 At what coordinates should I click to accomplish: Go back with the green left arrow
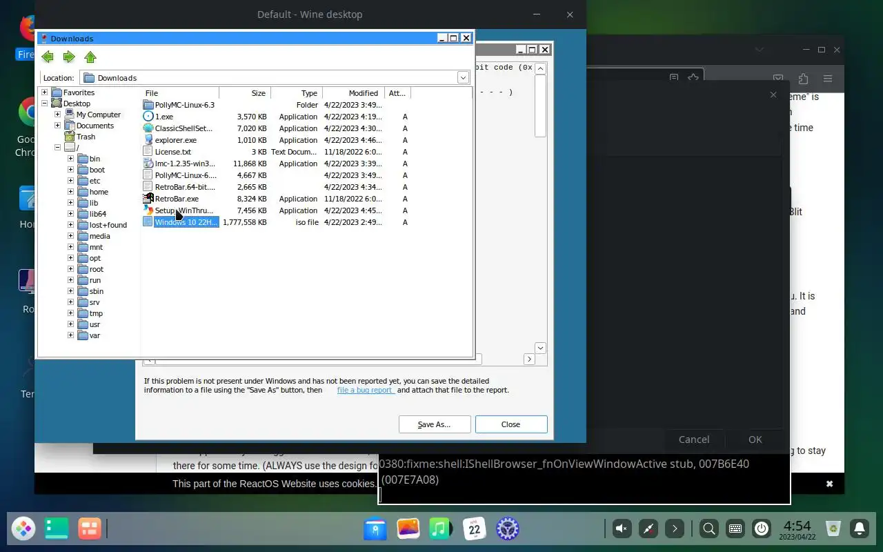click(x=48, y=57)
